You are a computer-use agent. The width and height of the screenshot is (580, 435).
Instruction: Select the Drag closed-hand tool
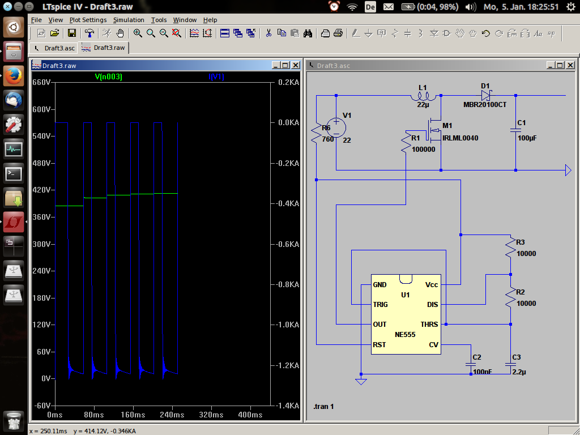[473, 33]
